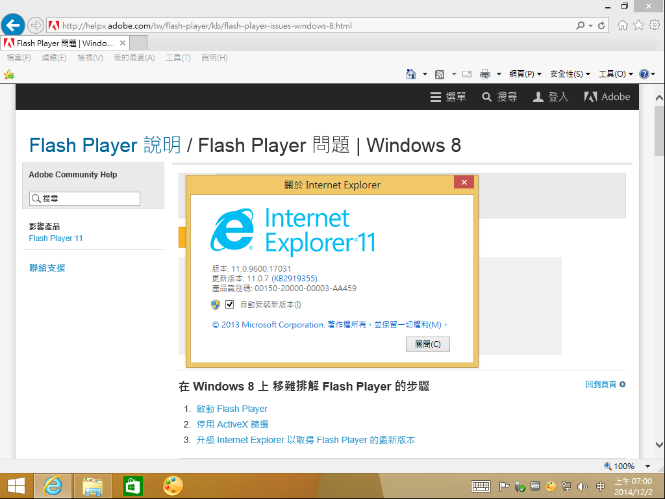Expand the feeds dropdown arrow
This screenshot has width=665, height=499.
[454, 74]
